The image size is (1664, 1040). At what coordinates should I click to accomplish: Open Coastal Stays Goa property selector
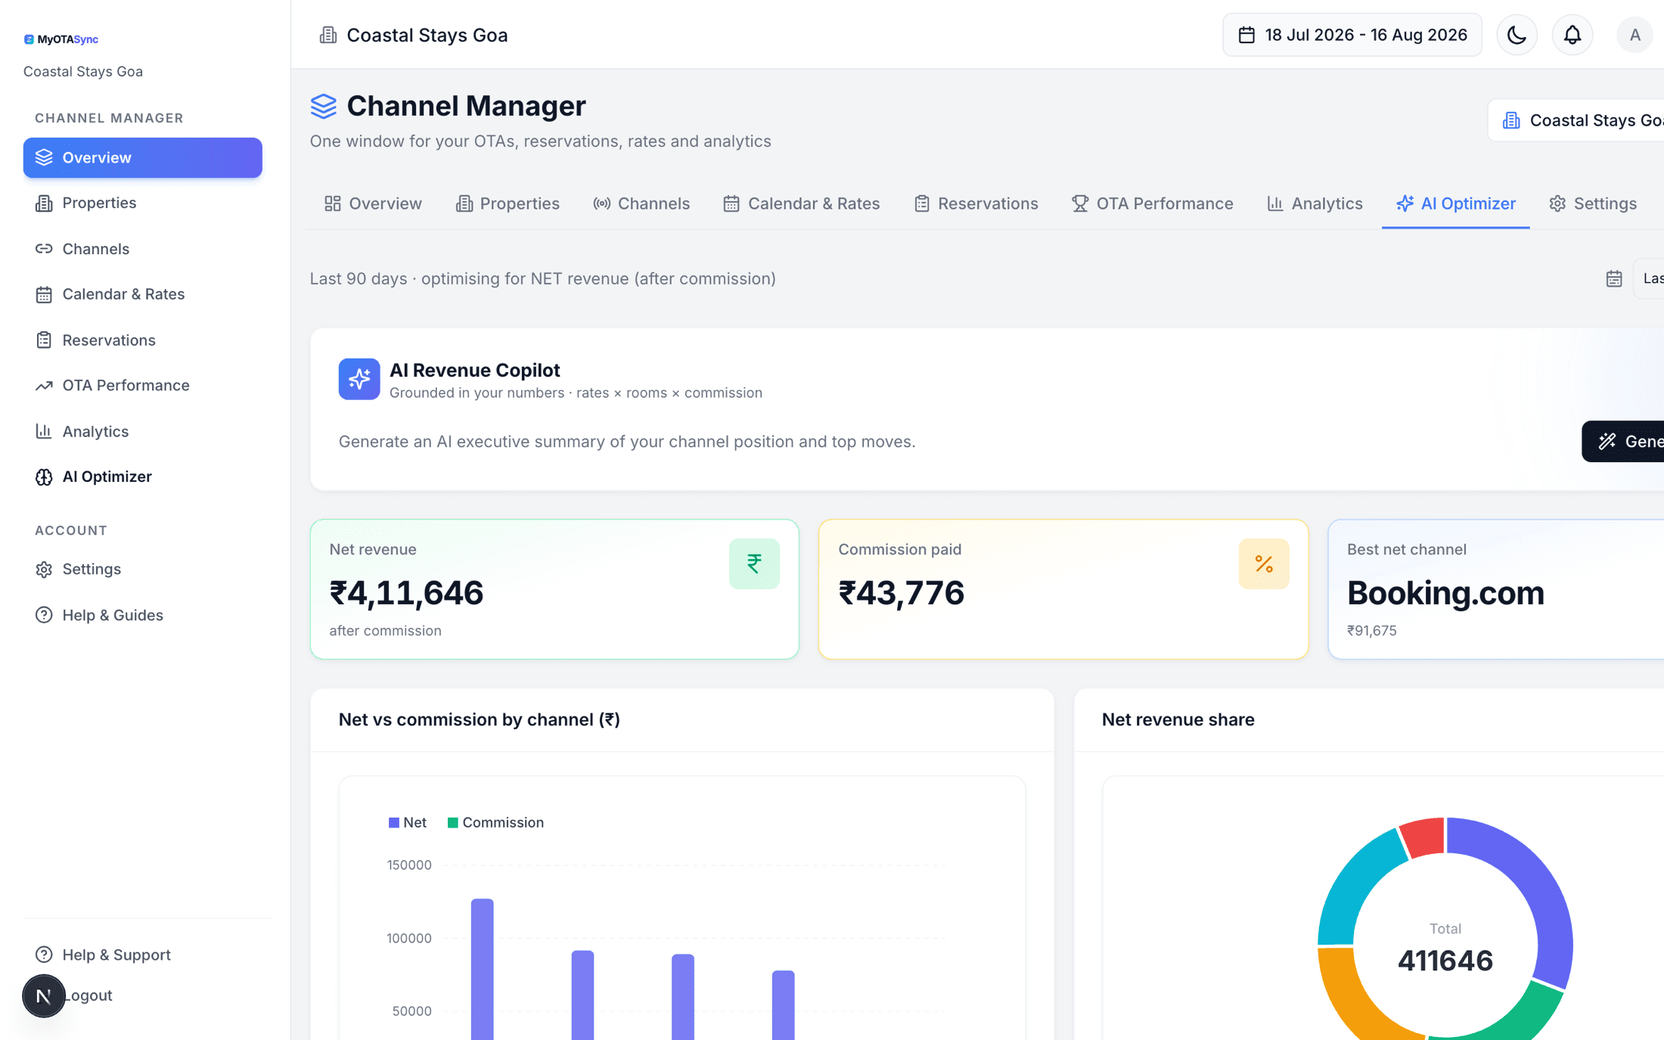[1577, 120]
